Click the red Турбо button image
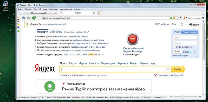This screenshot has height=102, width=208. 133,39
